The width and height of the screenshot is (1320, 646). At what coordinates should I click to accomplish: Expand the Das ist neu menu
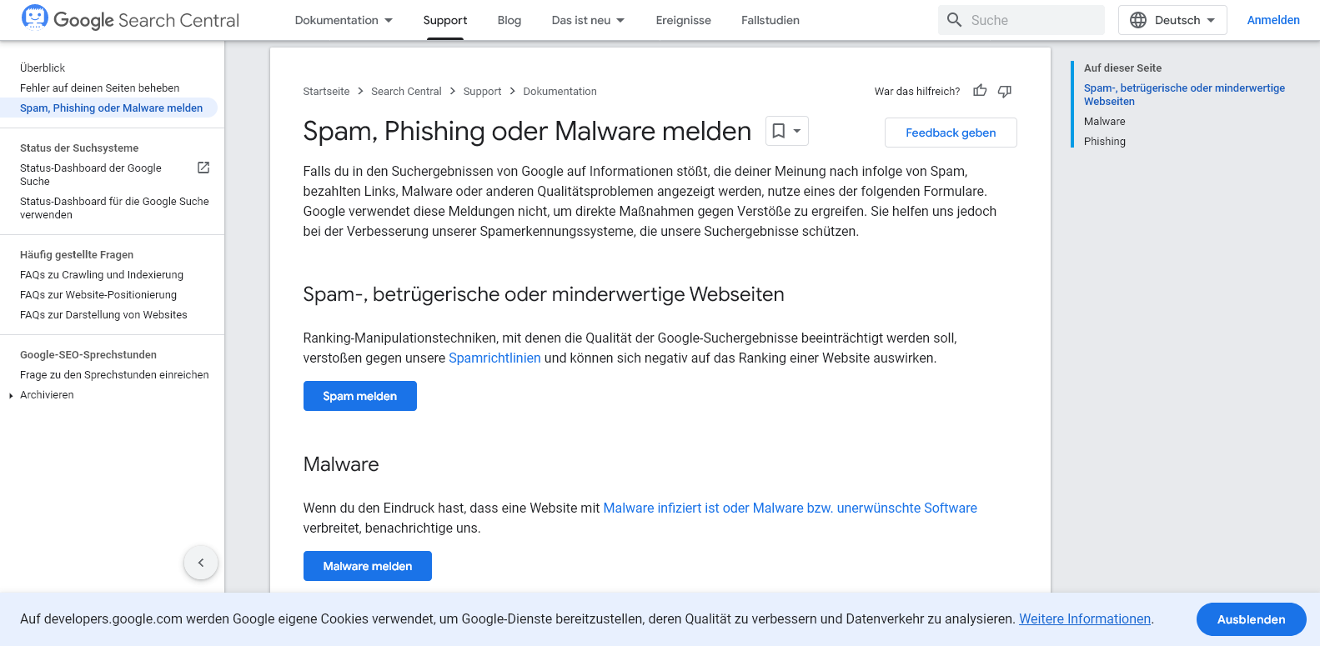pos(588,20)
